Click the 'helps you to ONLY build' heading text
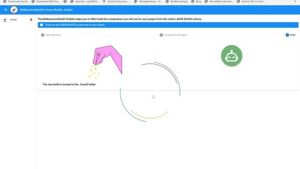This screenshot has height=169, width=300. (x=120, y=19)
